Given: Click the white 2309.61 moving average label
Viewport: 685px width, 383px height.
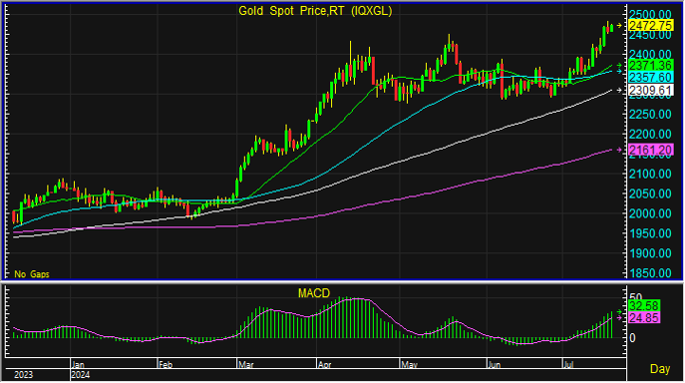Looking at the screenshot, I should pyautogui.click(x=650, y=91).
